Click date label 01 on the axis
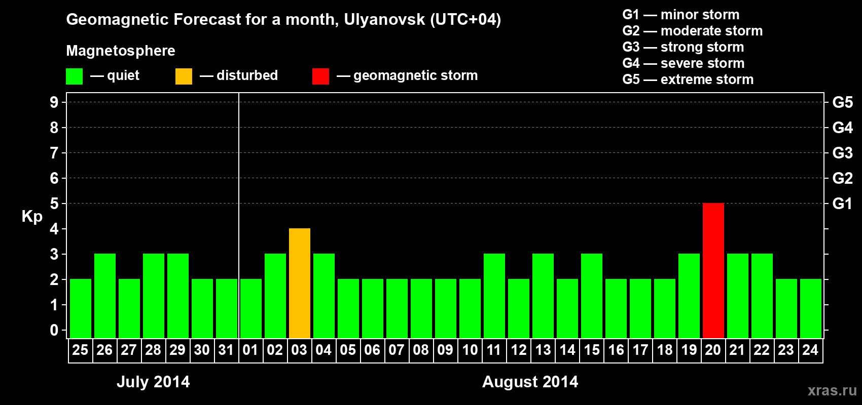 [250, 350]
